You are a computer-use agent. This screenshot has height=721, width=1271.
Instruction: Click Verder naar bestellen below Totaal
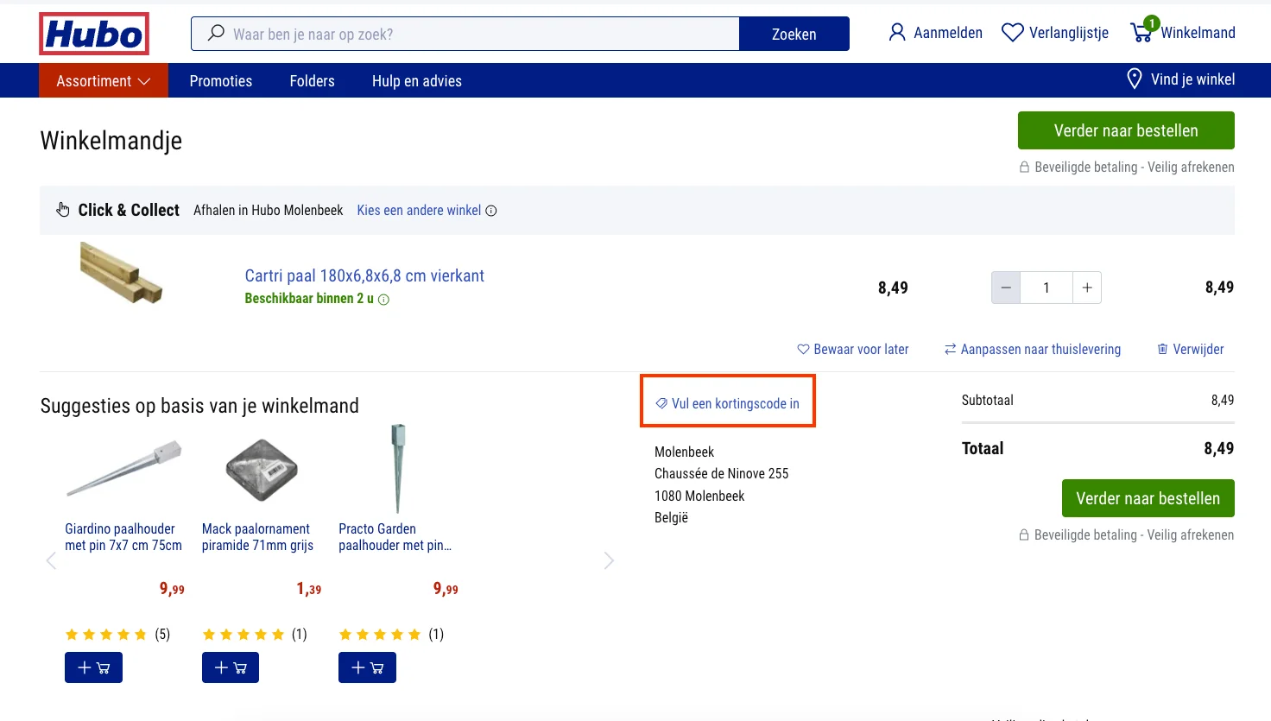[1148, 498]
